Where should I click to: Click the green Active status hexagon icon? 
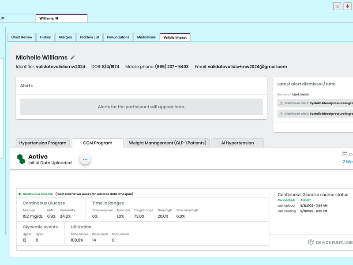21,159
